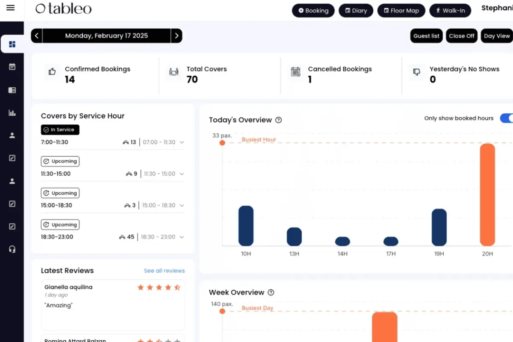Open the Floor Map page

pyautogui.click(x=401, y=11)
